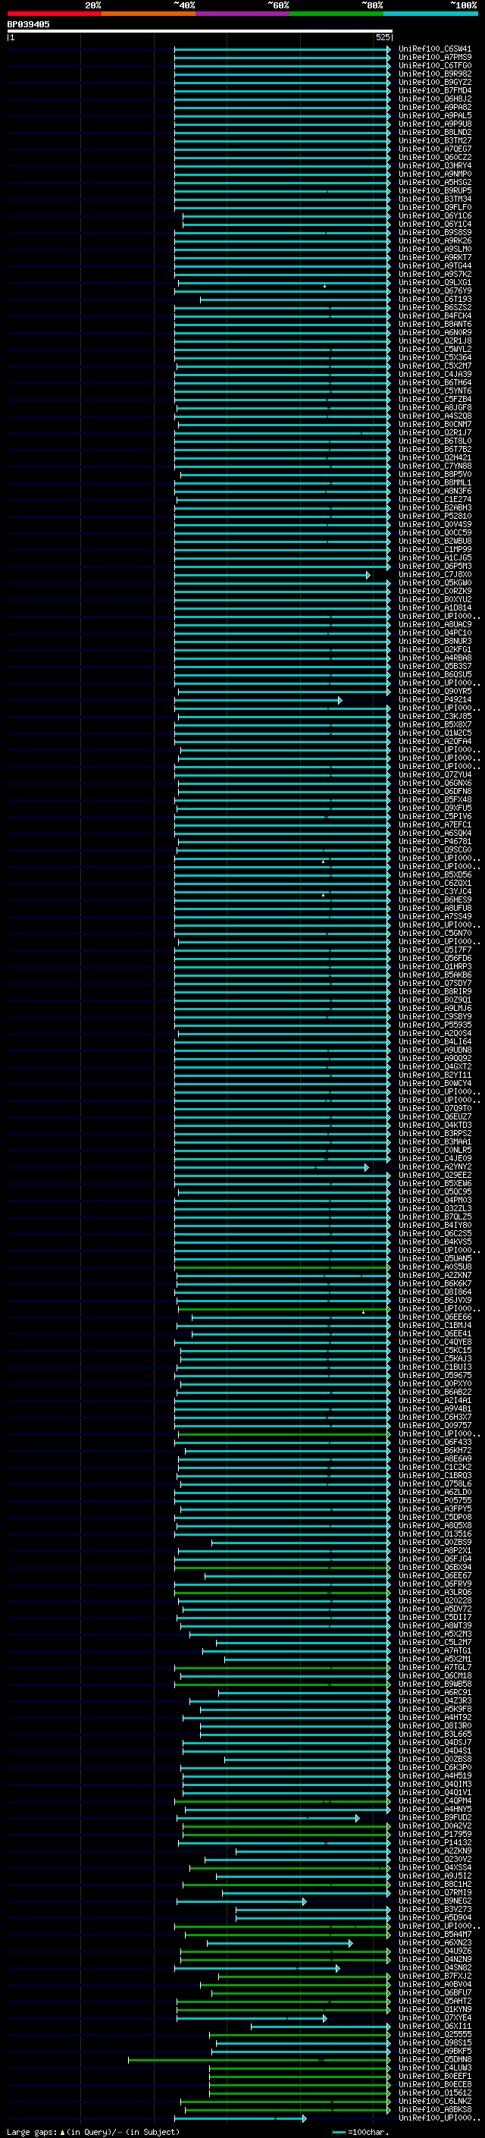Select the BP039405 query label

pyautogui.click(x=28, y=24)
